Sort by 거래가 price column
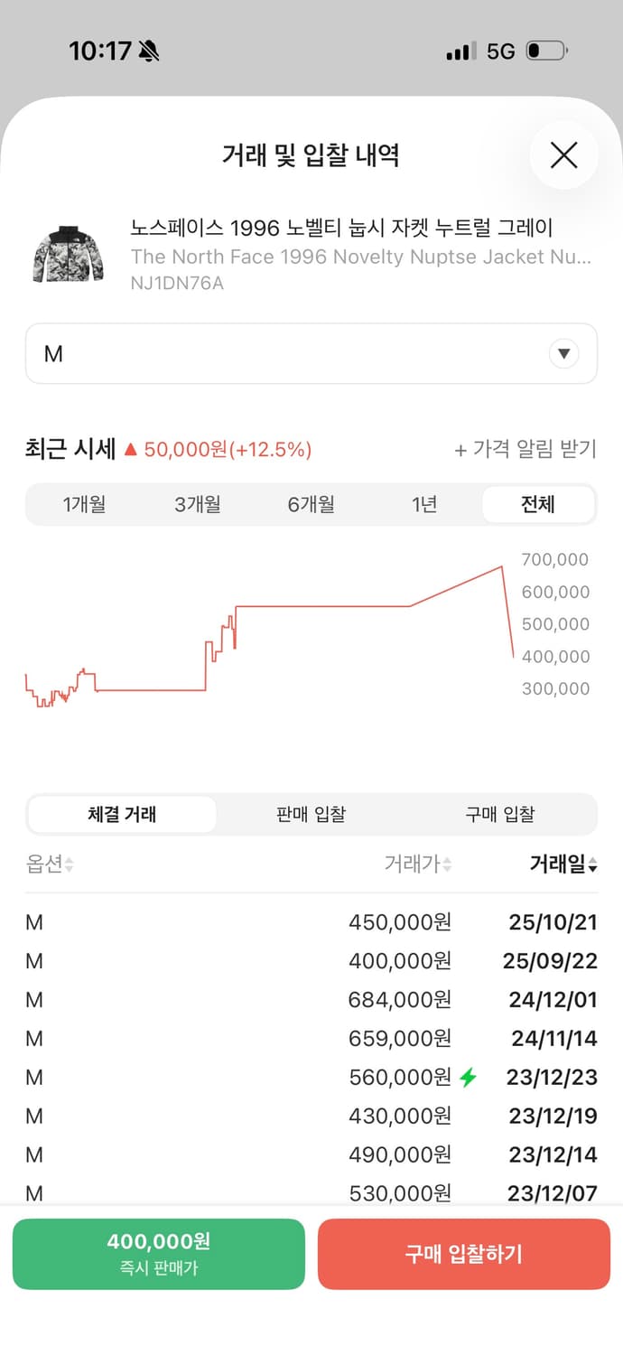The image size is (623, 1355). 417,864
